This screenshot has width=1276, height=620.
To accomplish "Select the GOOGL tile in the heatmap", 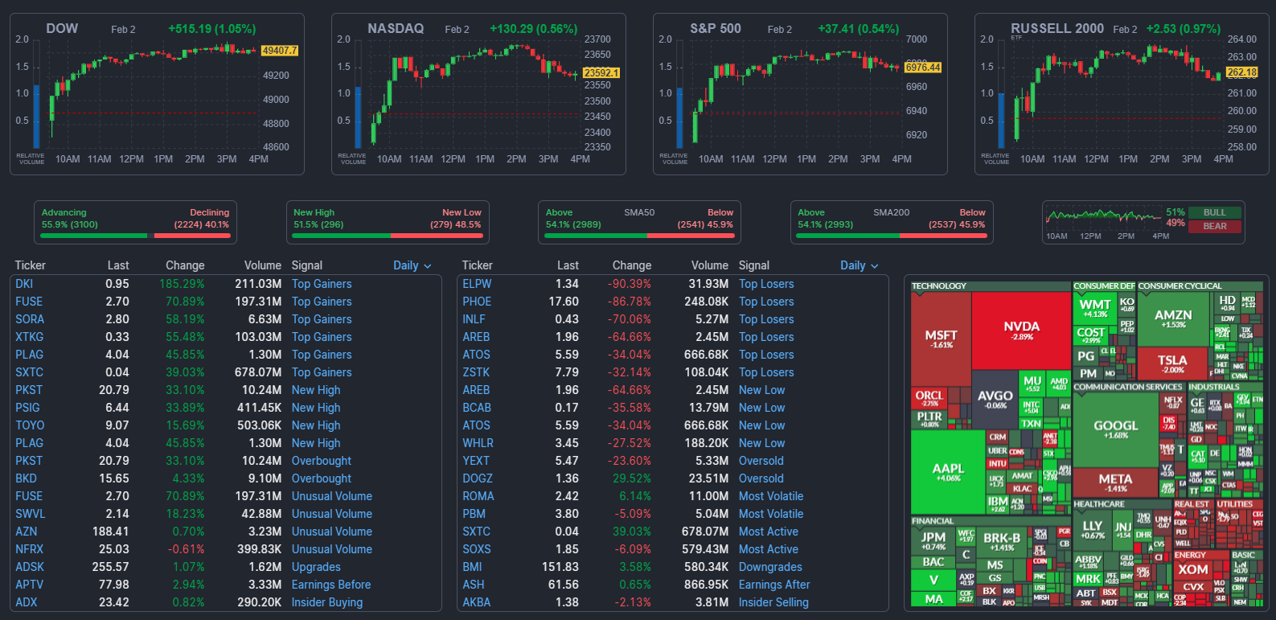I will coord(1116,429).
